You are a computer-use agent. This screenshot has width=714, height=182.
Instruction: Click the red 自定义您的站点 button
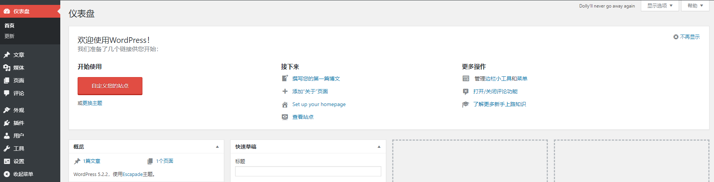(x=110, y=86)
